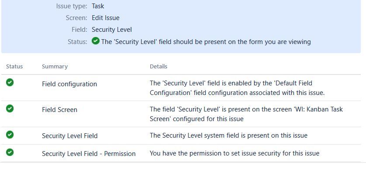The width and height of the screenshot is (366, 169).
Task: Click the Status column header
Action: (x=14, y=67)
